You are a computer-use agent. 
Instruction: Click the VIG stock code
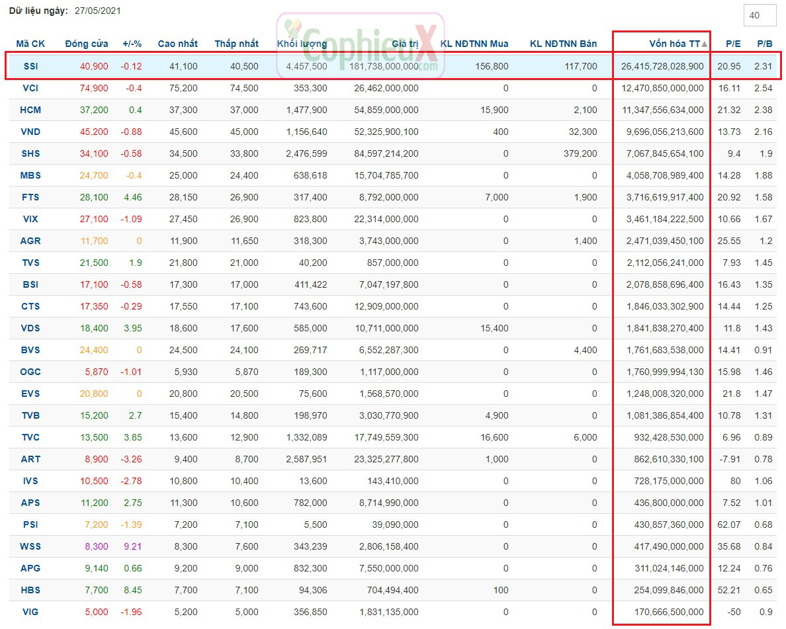coord(30,612)
